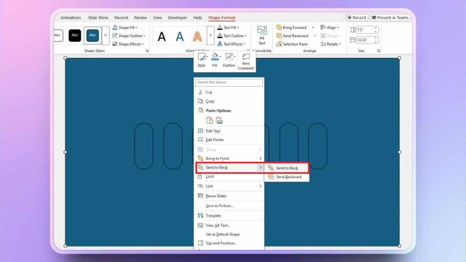The image size is (466, 262).
Task: Click the Cut icon in context menu
Action: pos(200,92)
